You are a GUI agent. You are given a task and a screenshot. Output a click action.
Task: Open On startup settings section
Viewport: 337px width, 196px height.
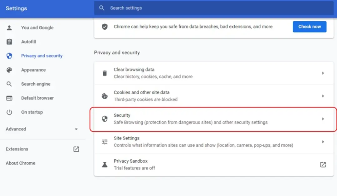click(x=32, y=112)
